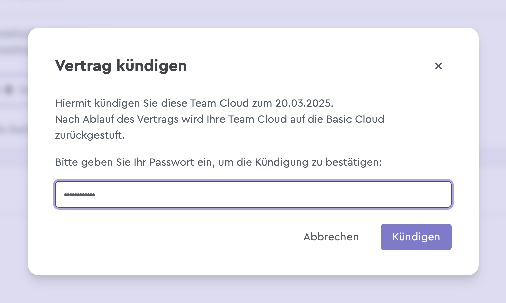Dismiss the dialog using Abbrechen
The image size is (506, 303).
click(331, 237)
